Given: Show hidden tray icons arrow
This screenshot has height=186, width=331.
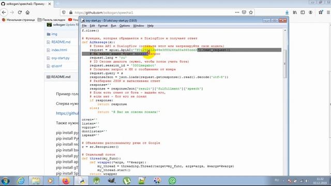Looking at the screenshot, I should pos(283,181).
